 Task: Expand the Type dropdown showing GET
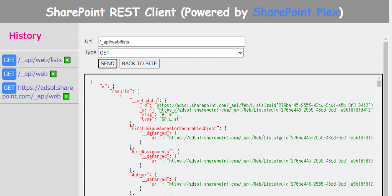coord(171,53)
